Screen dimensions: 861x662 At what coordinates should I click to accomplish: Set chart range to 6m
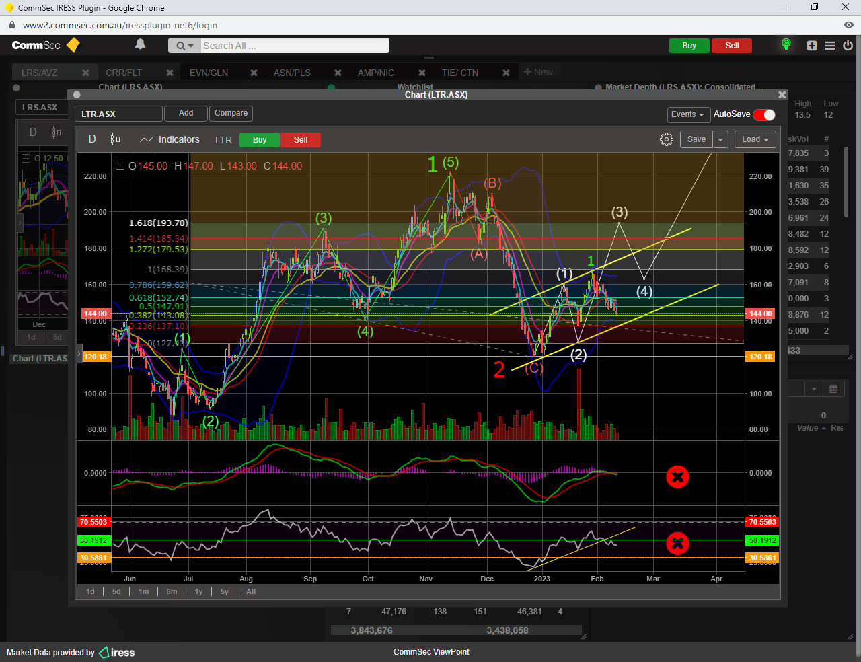click(x=172, y=591)
